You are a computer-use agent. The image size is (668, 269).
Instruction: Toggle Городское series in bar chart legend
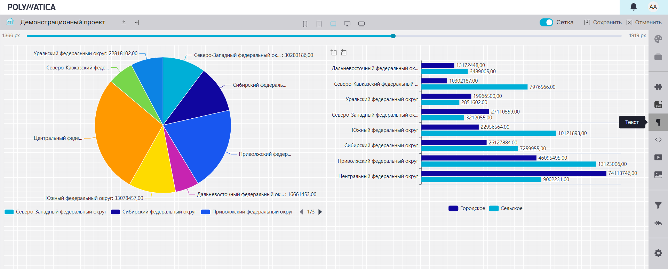467,208
